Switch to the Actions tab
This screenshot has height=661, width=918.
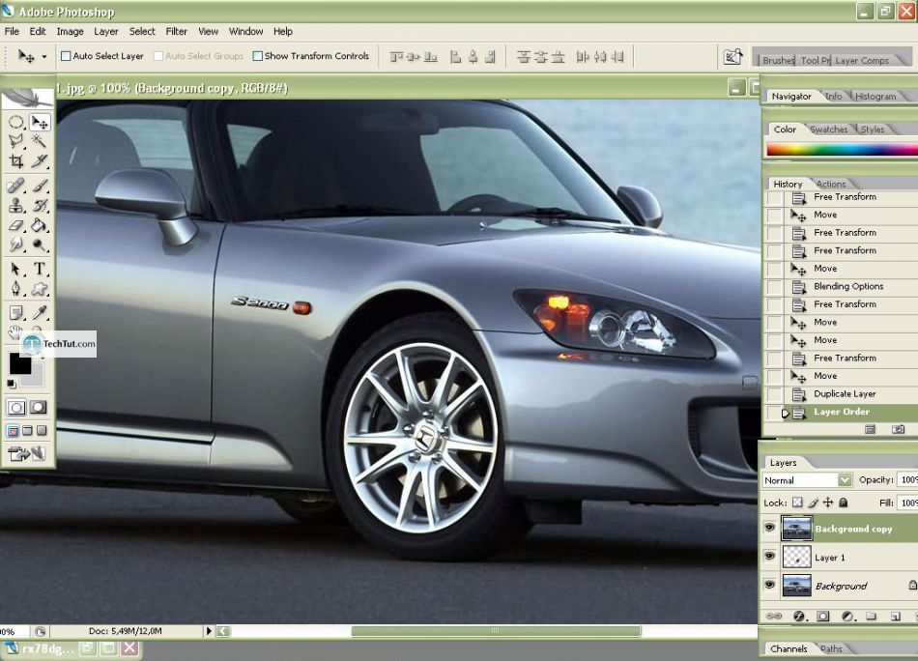point(831,184)
